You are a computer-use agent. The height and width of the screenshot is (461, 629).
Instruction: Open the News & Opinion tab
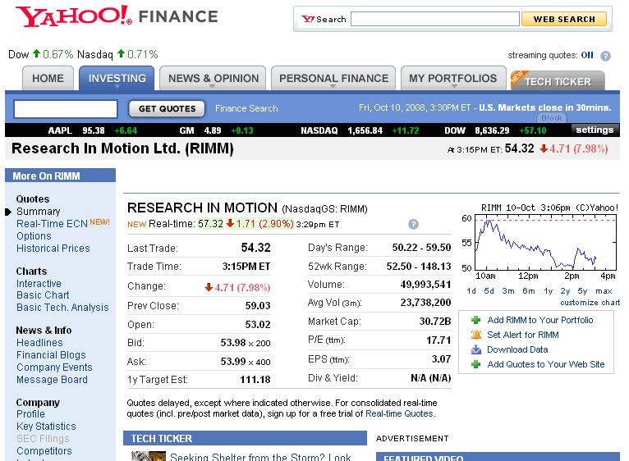click(x=213, y=78)
